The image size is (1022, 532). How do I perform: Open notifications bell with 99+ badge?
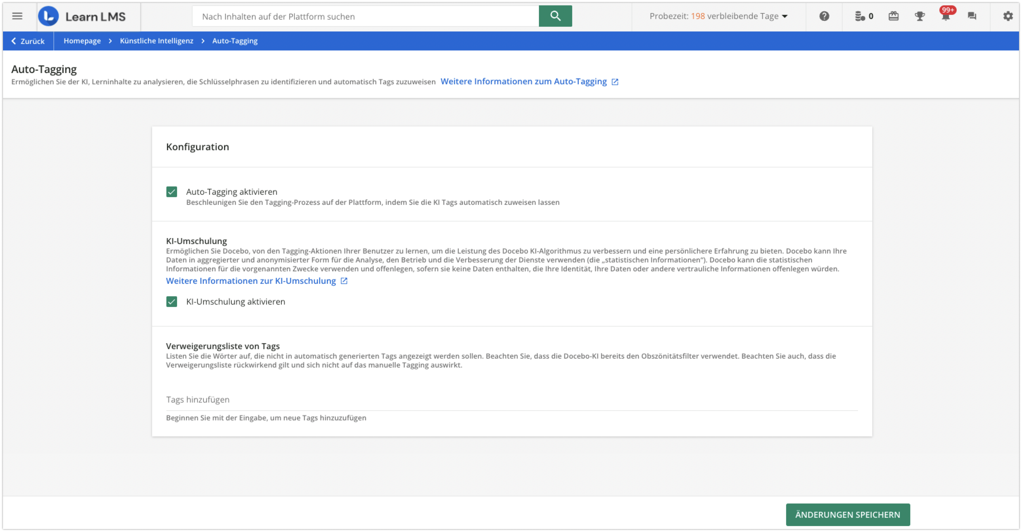[x=946, y=15]
